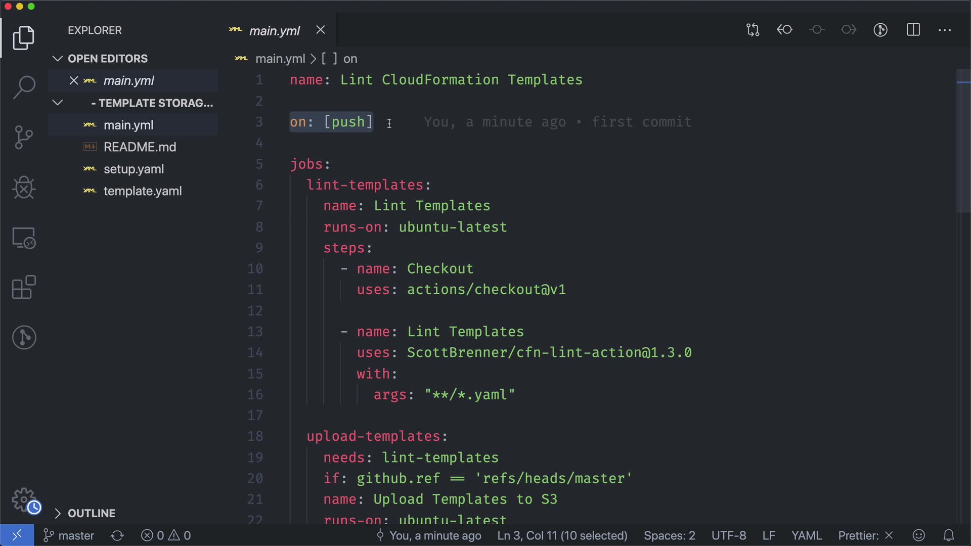Click the compare changes icon in toolbar
Screen dimensions: 971x546
pyautogui.click(x=753, y=30)
